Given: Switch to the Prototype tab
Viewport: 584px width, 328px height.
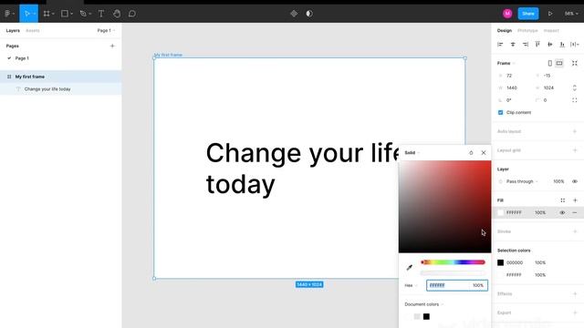Looking at the screenshot, I should [x=527, y=30].
